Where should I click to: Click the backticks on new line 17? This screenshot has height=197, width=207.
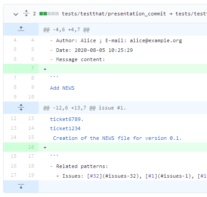[x=54, y=155]
